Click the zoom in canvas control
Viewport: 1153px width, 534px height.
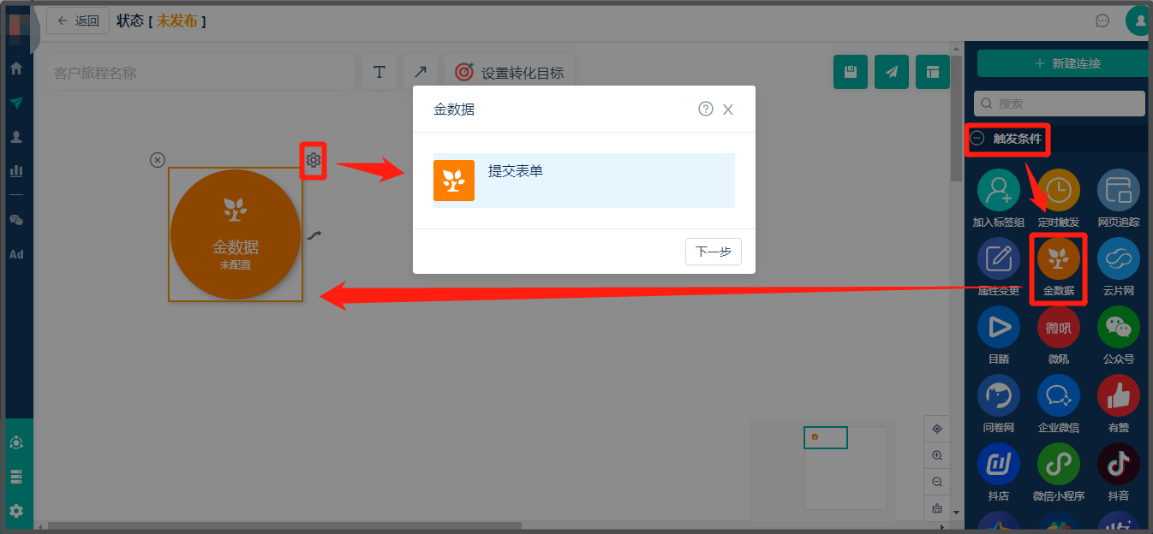point(937,456)
